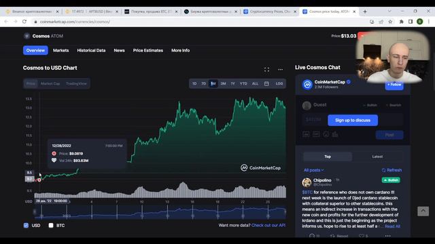Click the Post button in chat
Screen dimensions: 435x244
[389, 135]
